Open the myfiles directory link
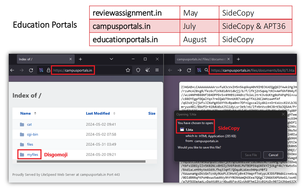302x188 pixels. coord(32,155)
